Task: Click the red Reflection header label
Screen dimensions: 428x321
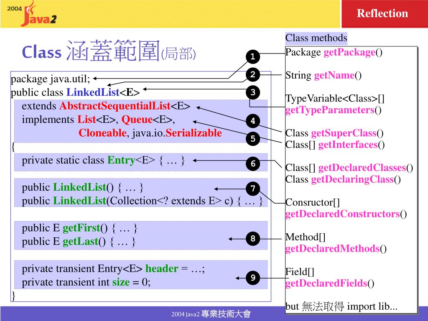Action: click(x=382, y=13)
